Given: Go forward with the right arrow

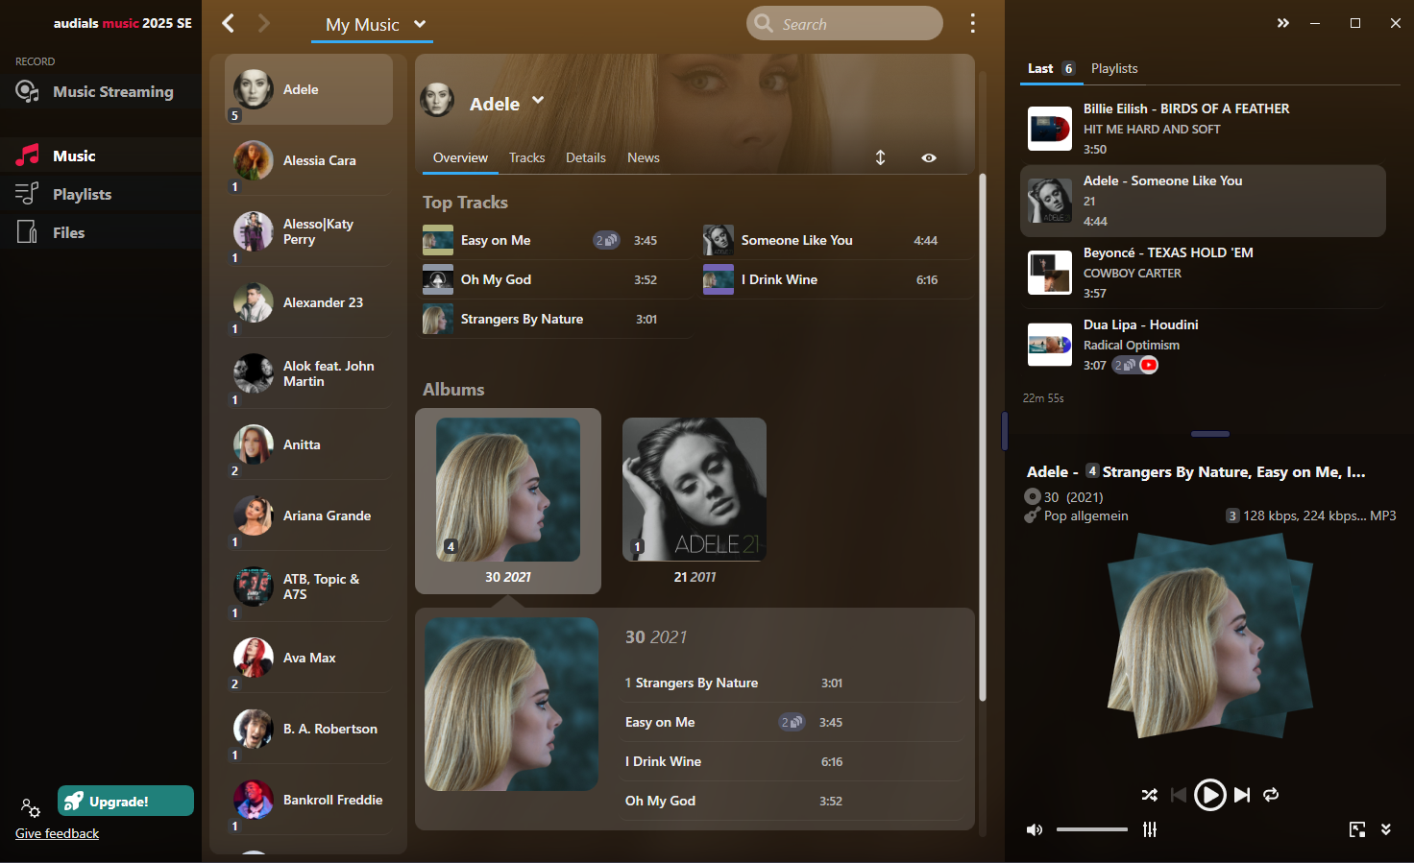Looking at the screenshot, I should coord(264,23).
